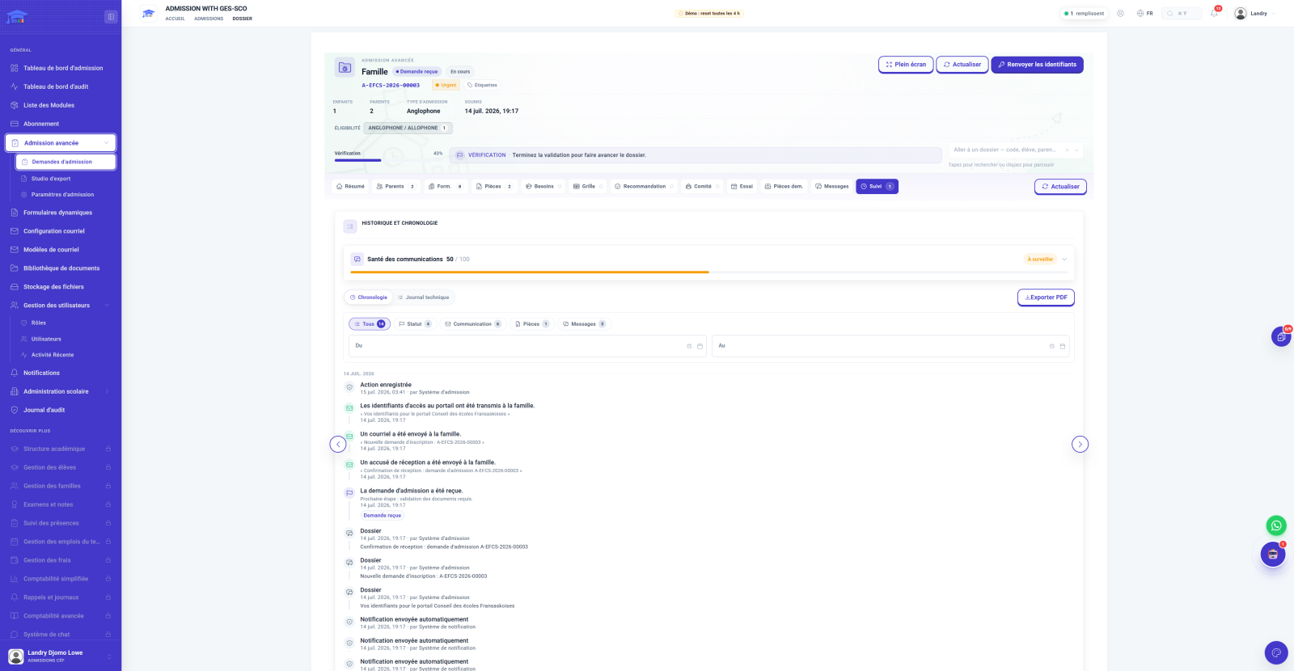Screen dimensions: 1294x671
Task: Click the dossier folder icon beside Famille
Action: [x=345, y=68]
